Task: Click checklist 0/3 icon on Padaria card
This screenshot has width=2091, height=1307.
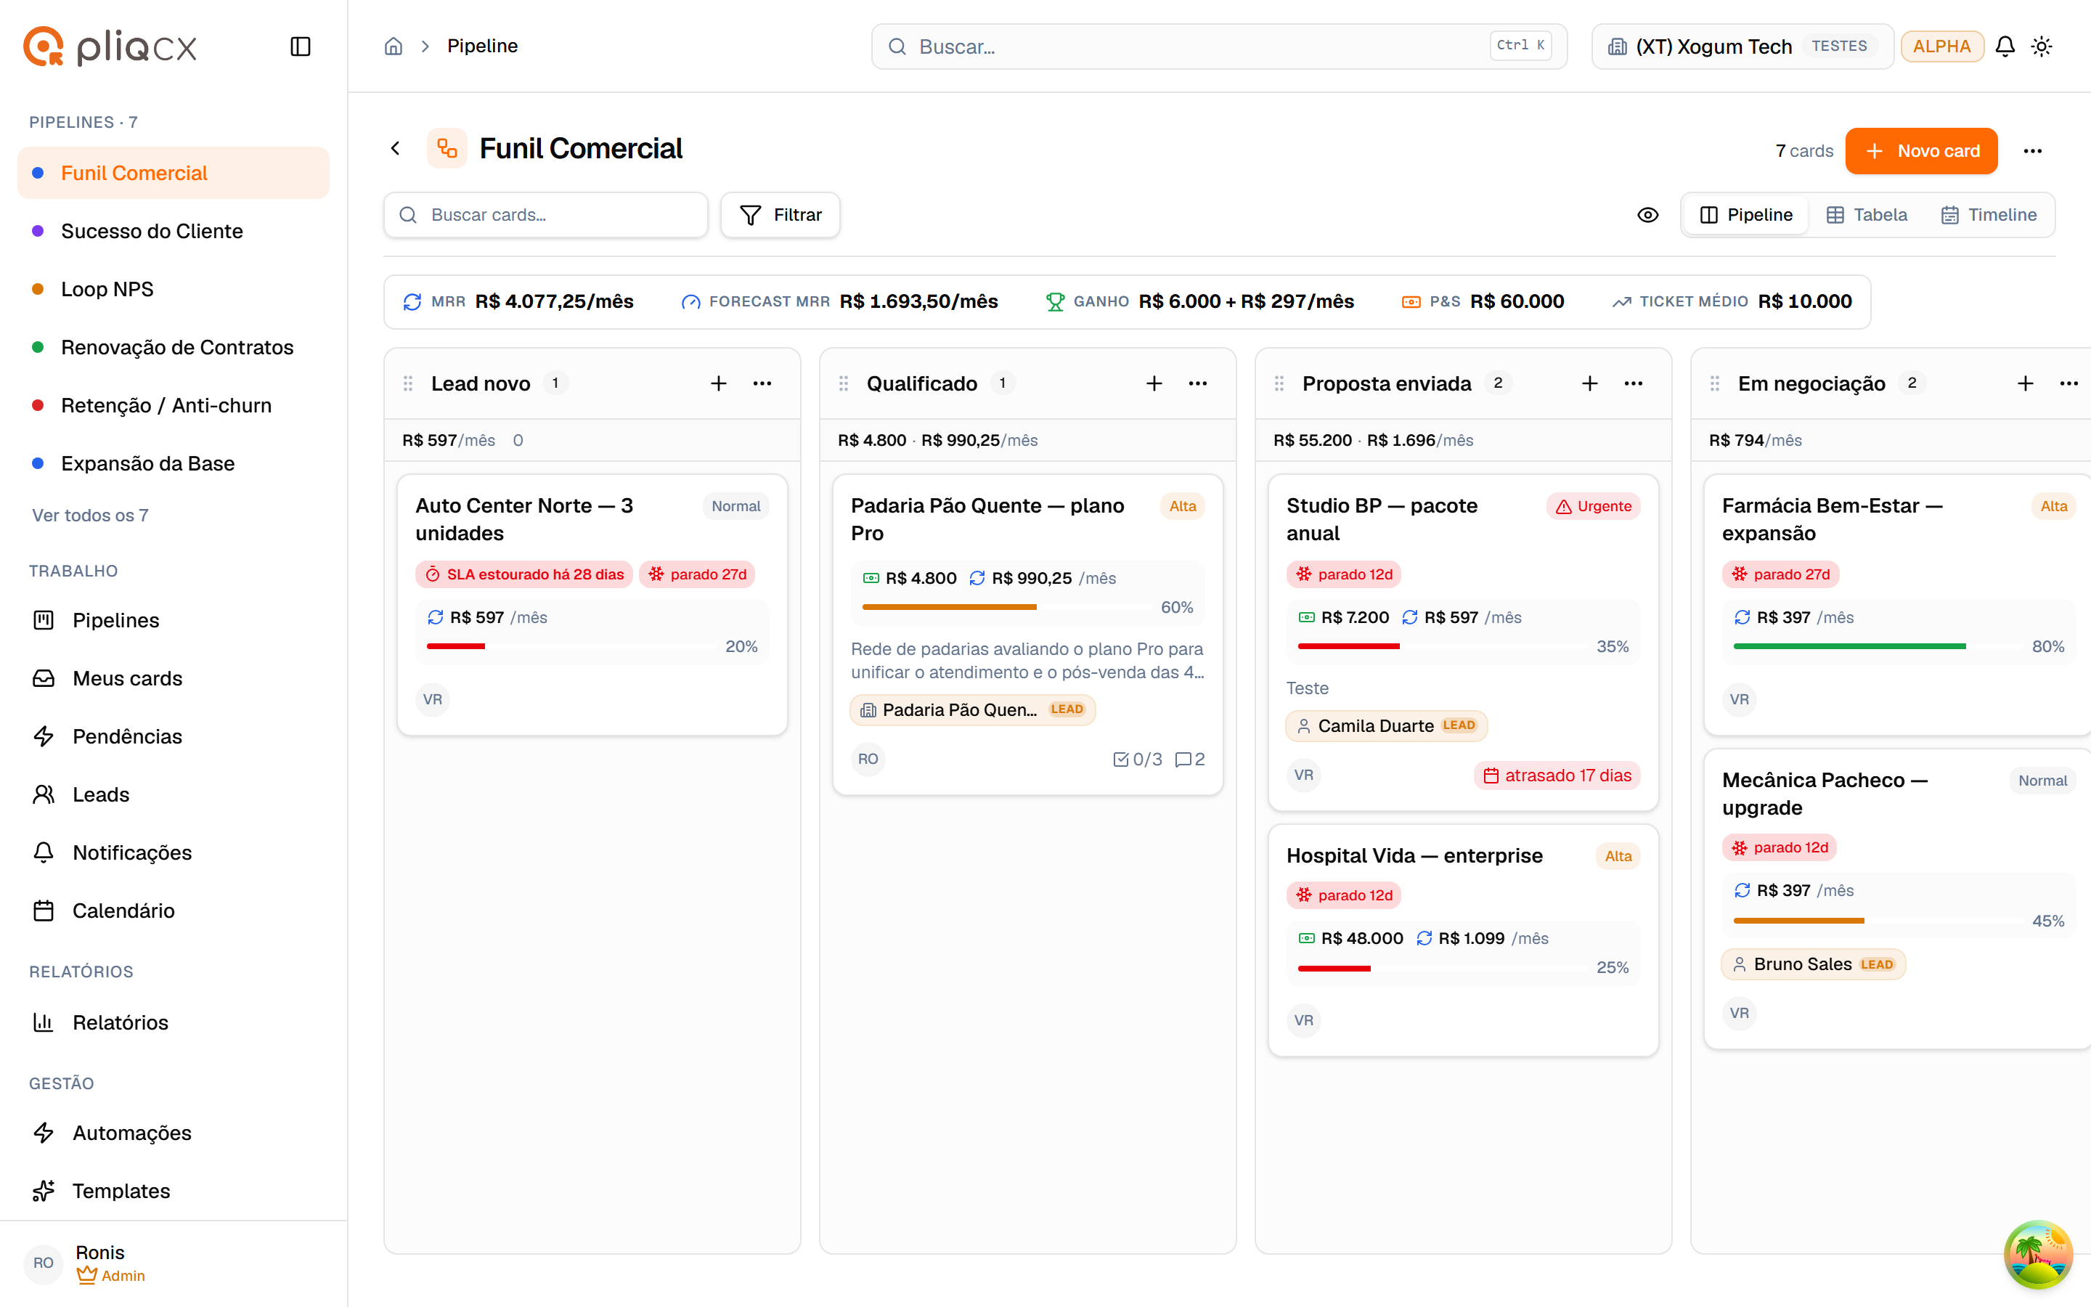Action: coord(1137,759)
